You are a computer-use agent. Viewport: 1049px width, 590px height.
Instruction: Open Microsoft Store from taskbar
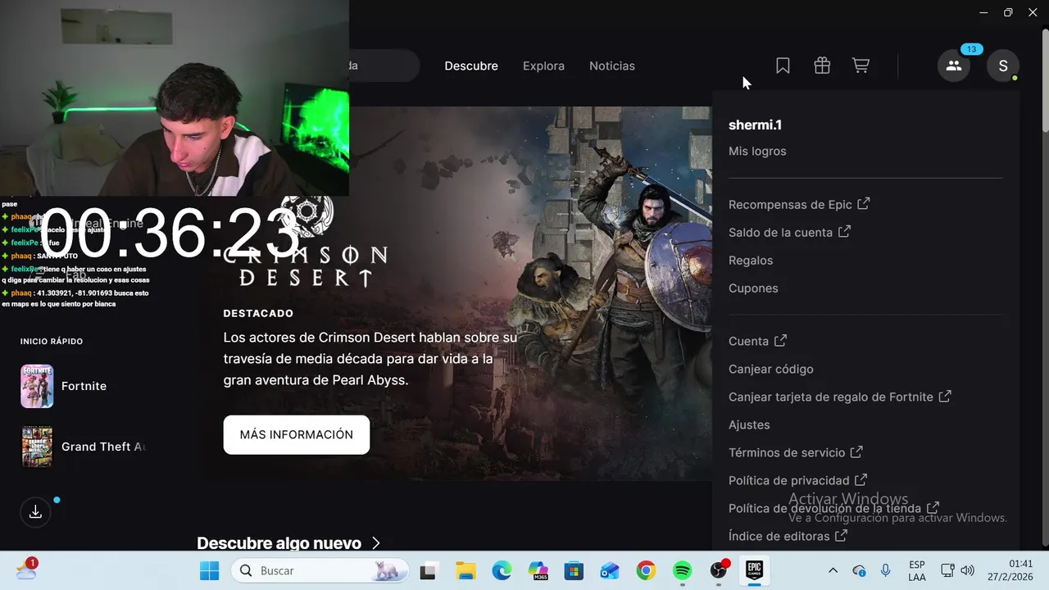coord(574,570)
